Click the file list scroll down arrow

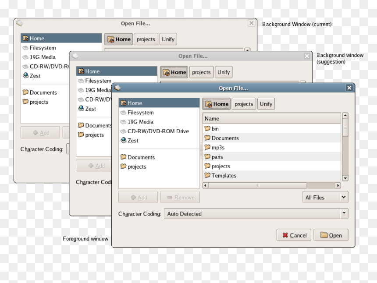coord(345,178)
